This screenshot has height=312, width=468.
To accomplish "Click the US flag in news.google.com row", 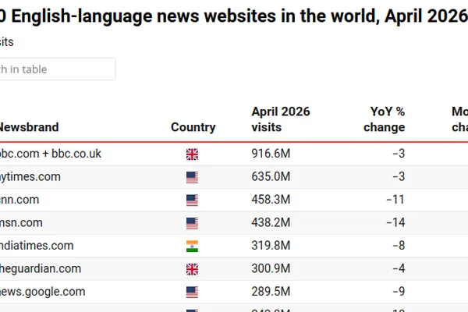I will point(192,292).
